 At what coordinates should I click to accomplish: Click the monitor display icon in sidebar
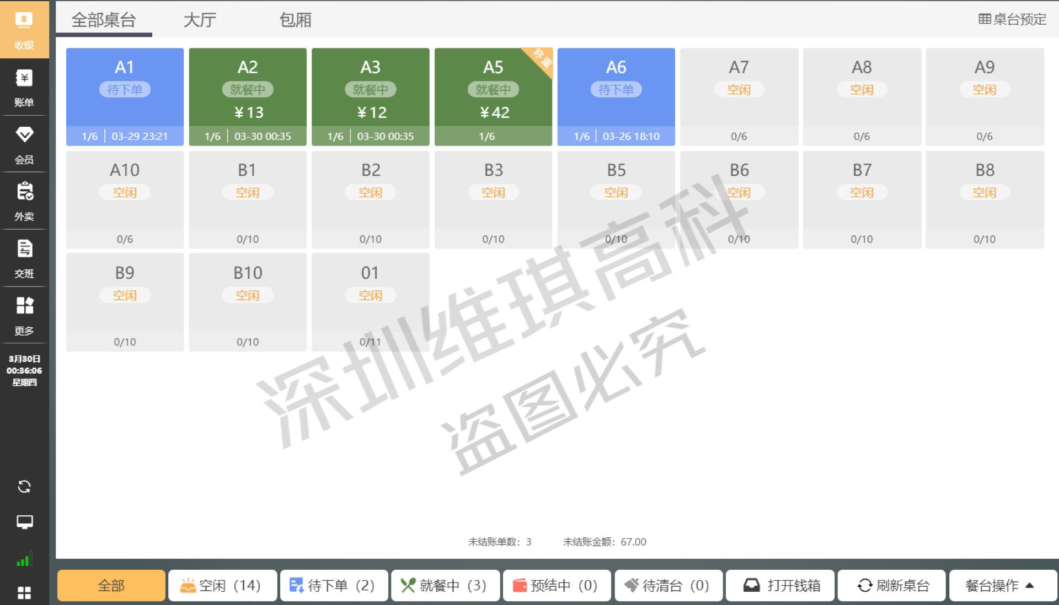[24, 522]
